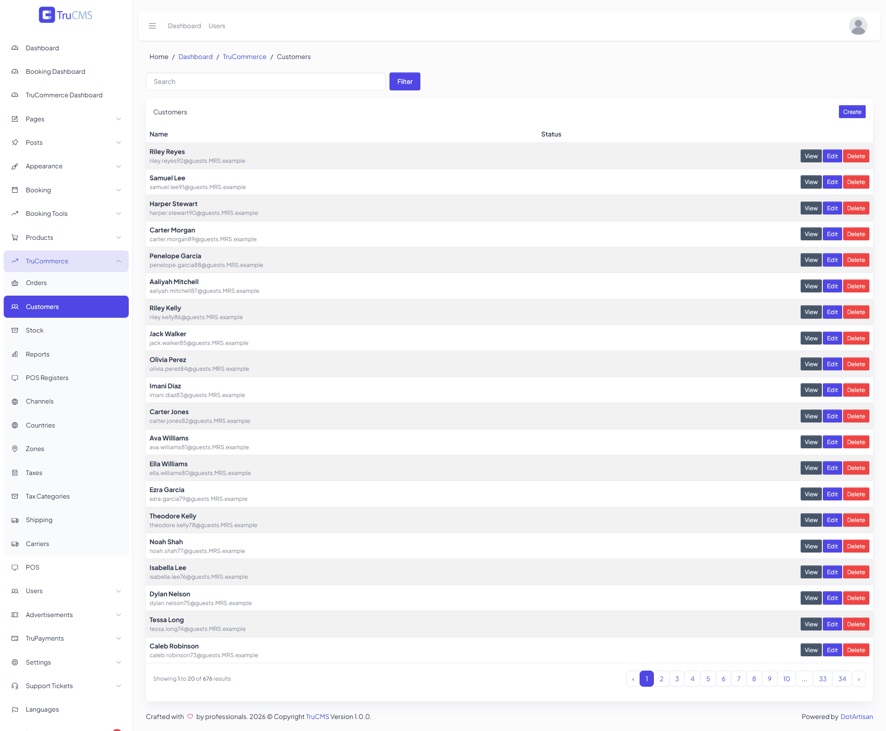886x731 pixels.
Task: Click the POS Registers monitor icon
Action: tap(15, 378)
